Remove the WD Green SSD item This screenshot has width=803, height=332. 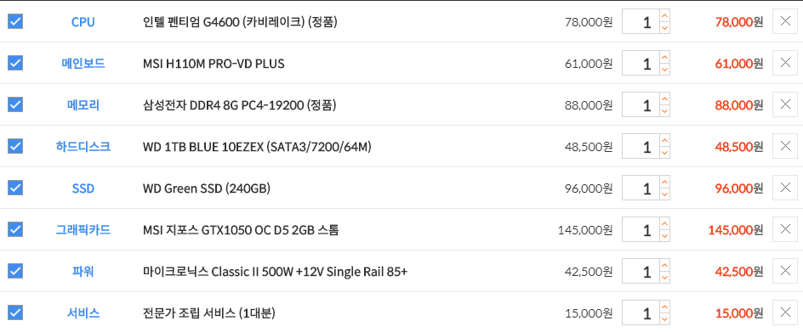tap(784, 189)
